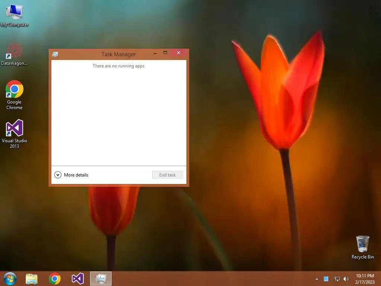Open the Recycle Bin icon
Screen dimensions: 381x286
click(x=362, y=247)
